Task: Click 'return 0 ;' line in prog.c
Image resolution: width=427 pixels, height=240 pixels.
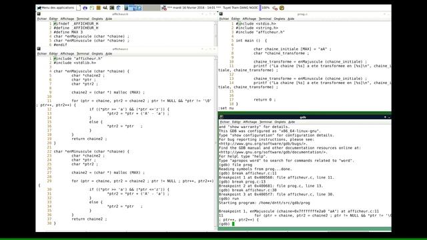Action: pos(265,99)
